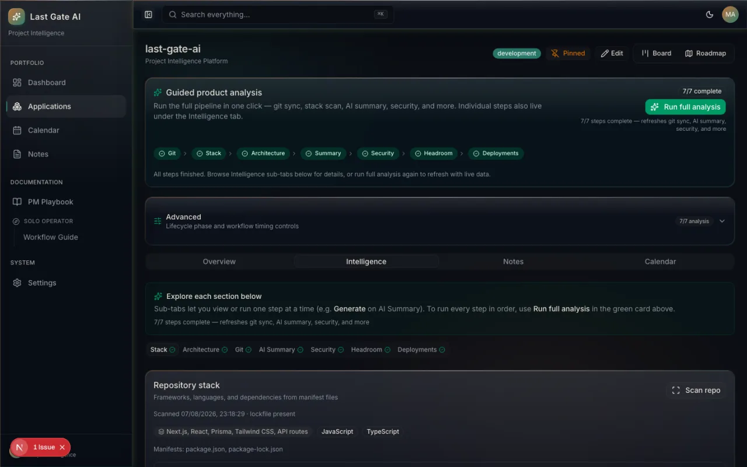Toggle dark mode with the moon icon
The image size is (747, 467).
click(x=710, y=15)
